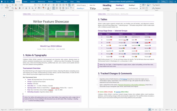
Task: Open Font Colour dropdown arrow
Action: (50, 8)
